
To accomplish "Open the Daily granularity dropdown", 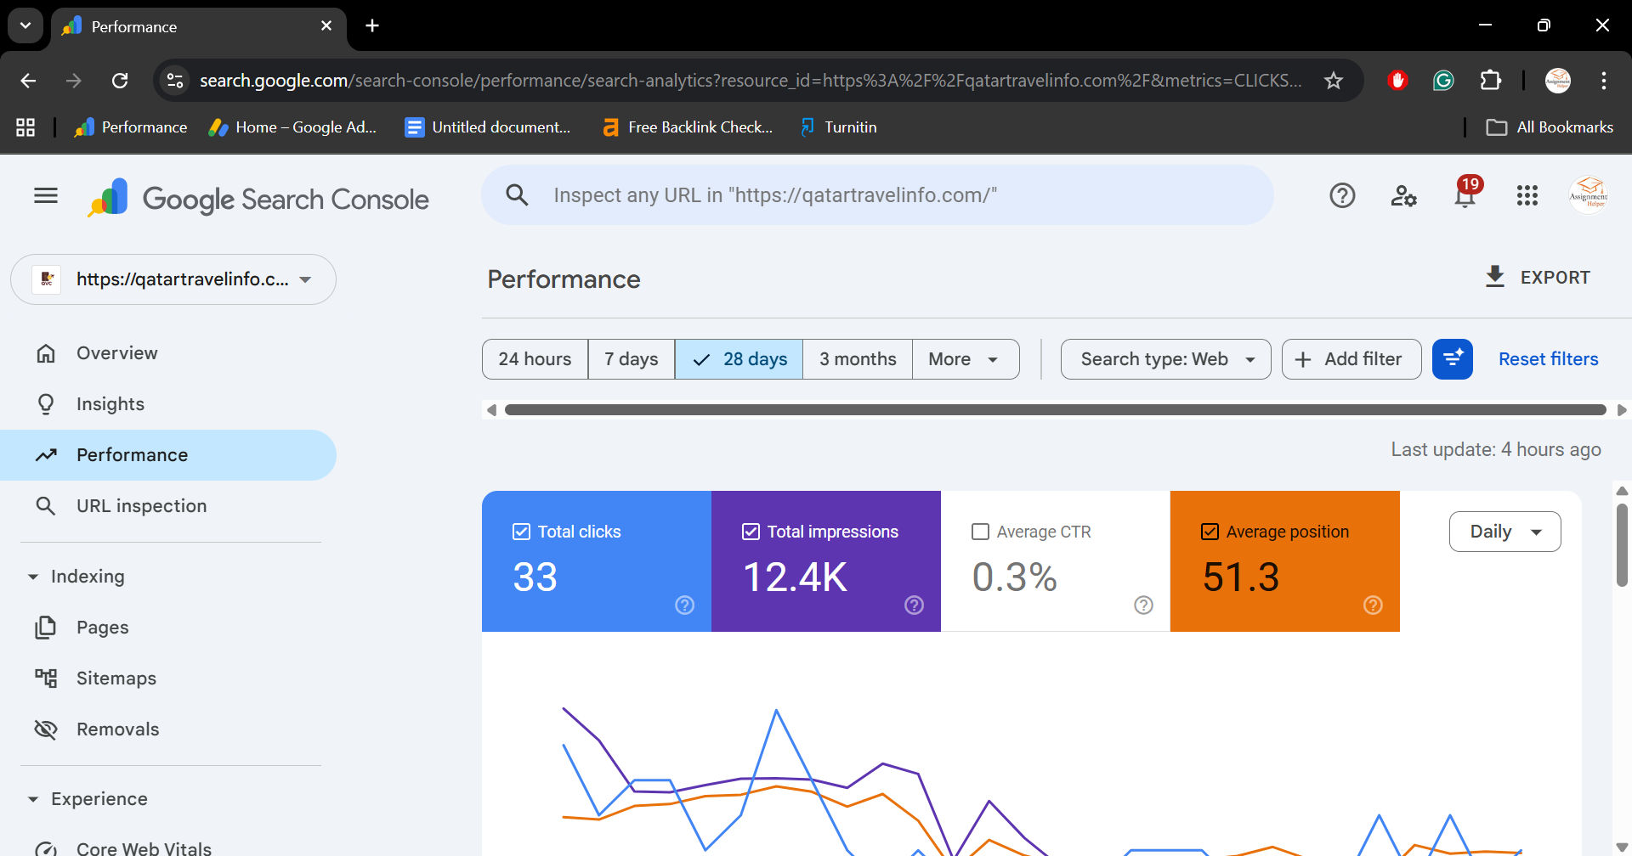I will tap(1504, 532).
